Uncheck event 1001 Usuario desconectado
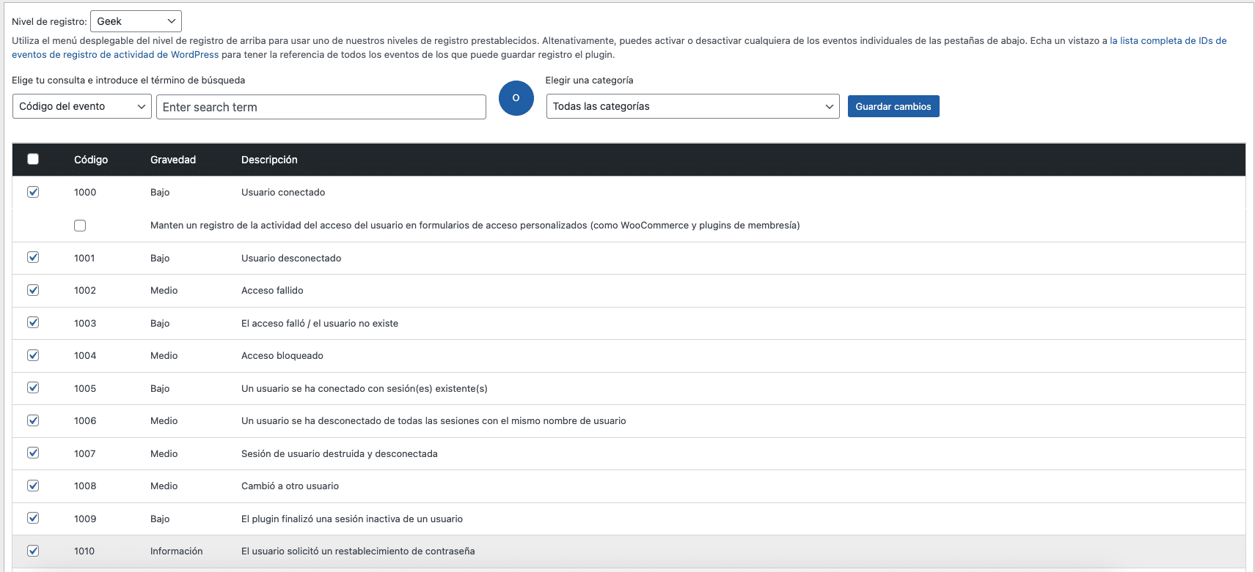 point(33,257)
